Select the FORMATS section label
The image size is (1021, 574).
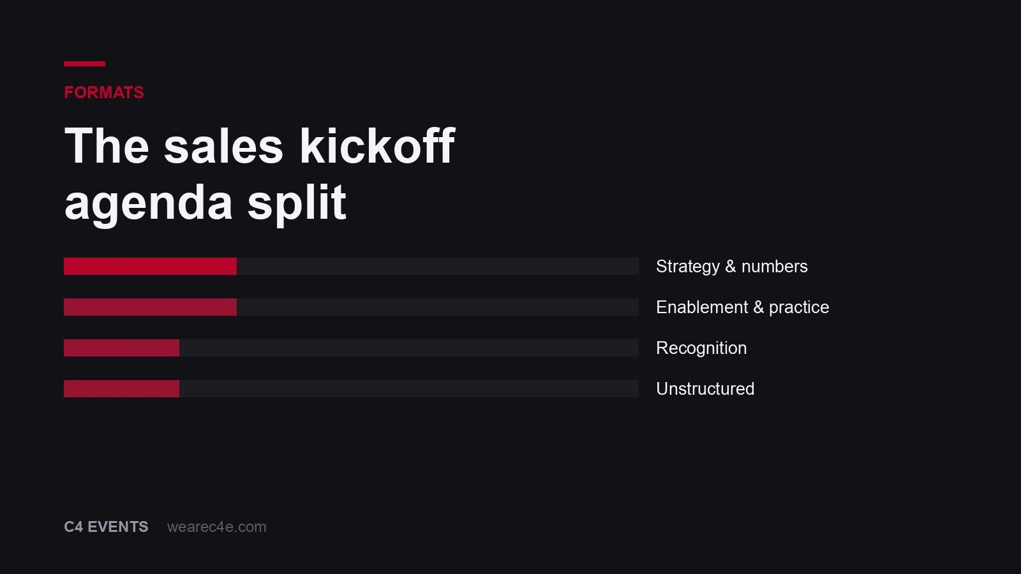tap(104, 92)
